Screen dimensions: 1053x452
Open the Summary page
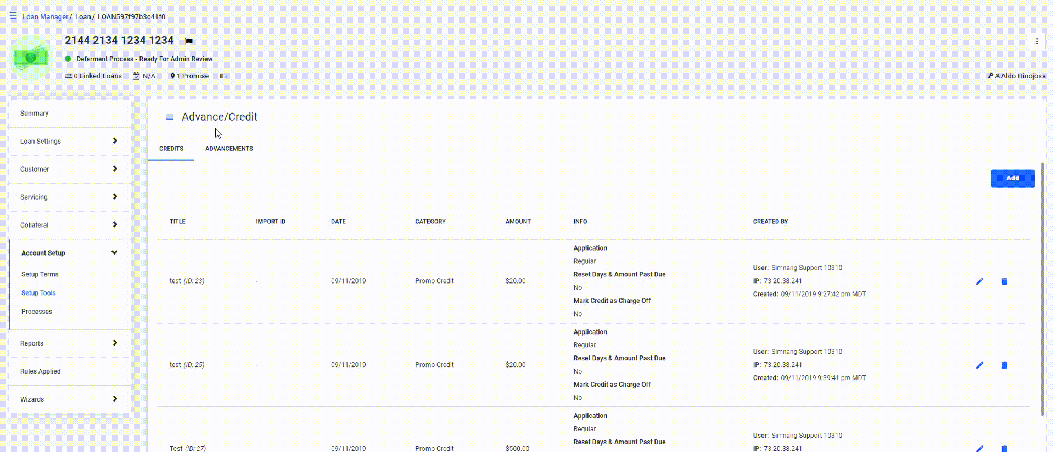[70, 114]
